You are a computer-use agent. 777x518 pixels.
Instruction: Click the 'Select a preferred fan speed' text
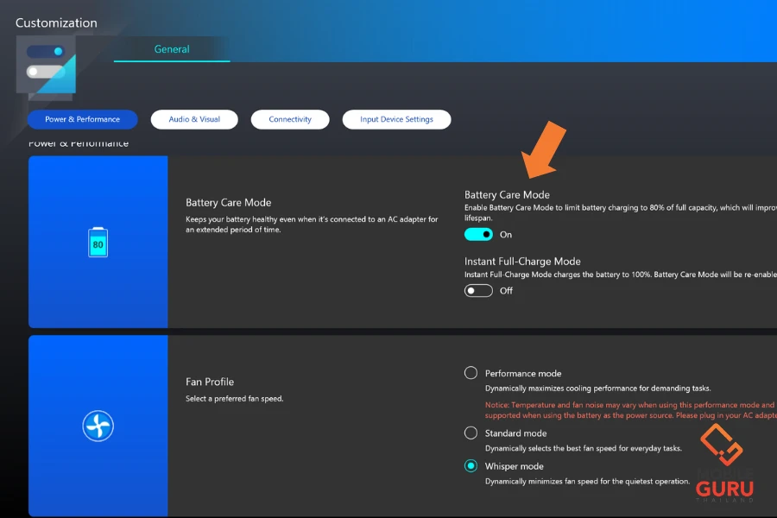[234, 399]
